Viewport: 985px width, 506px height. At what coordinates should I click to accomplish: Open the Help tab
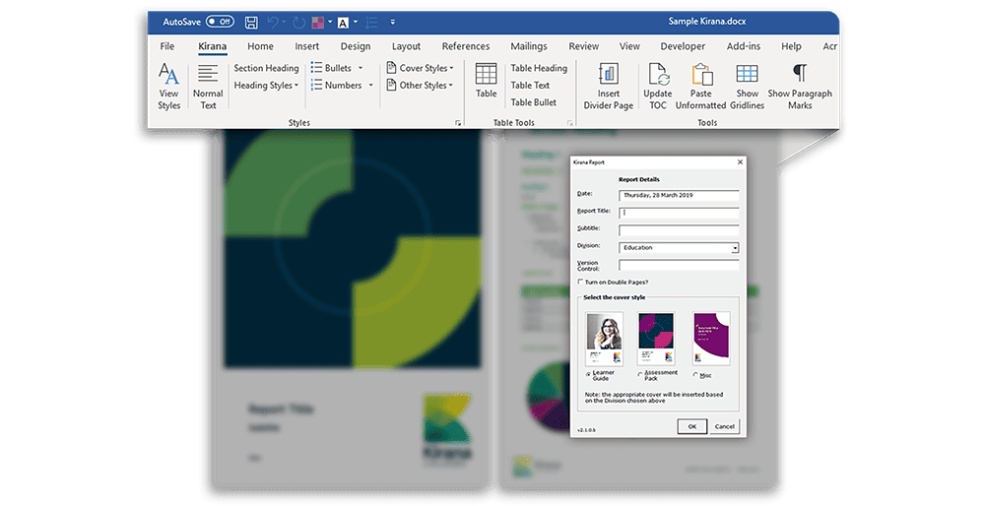[792, 46]
